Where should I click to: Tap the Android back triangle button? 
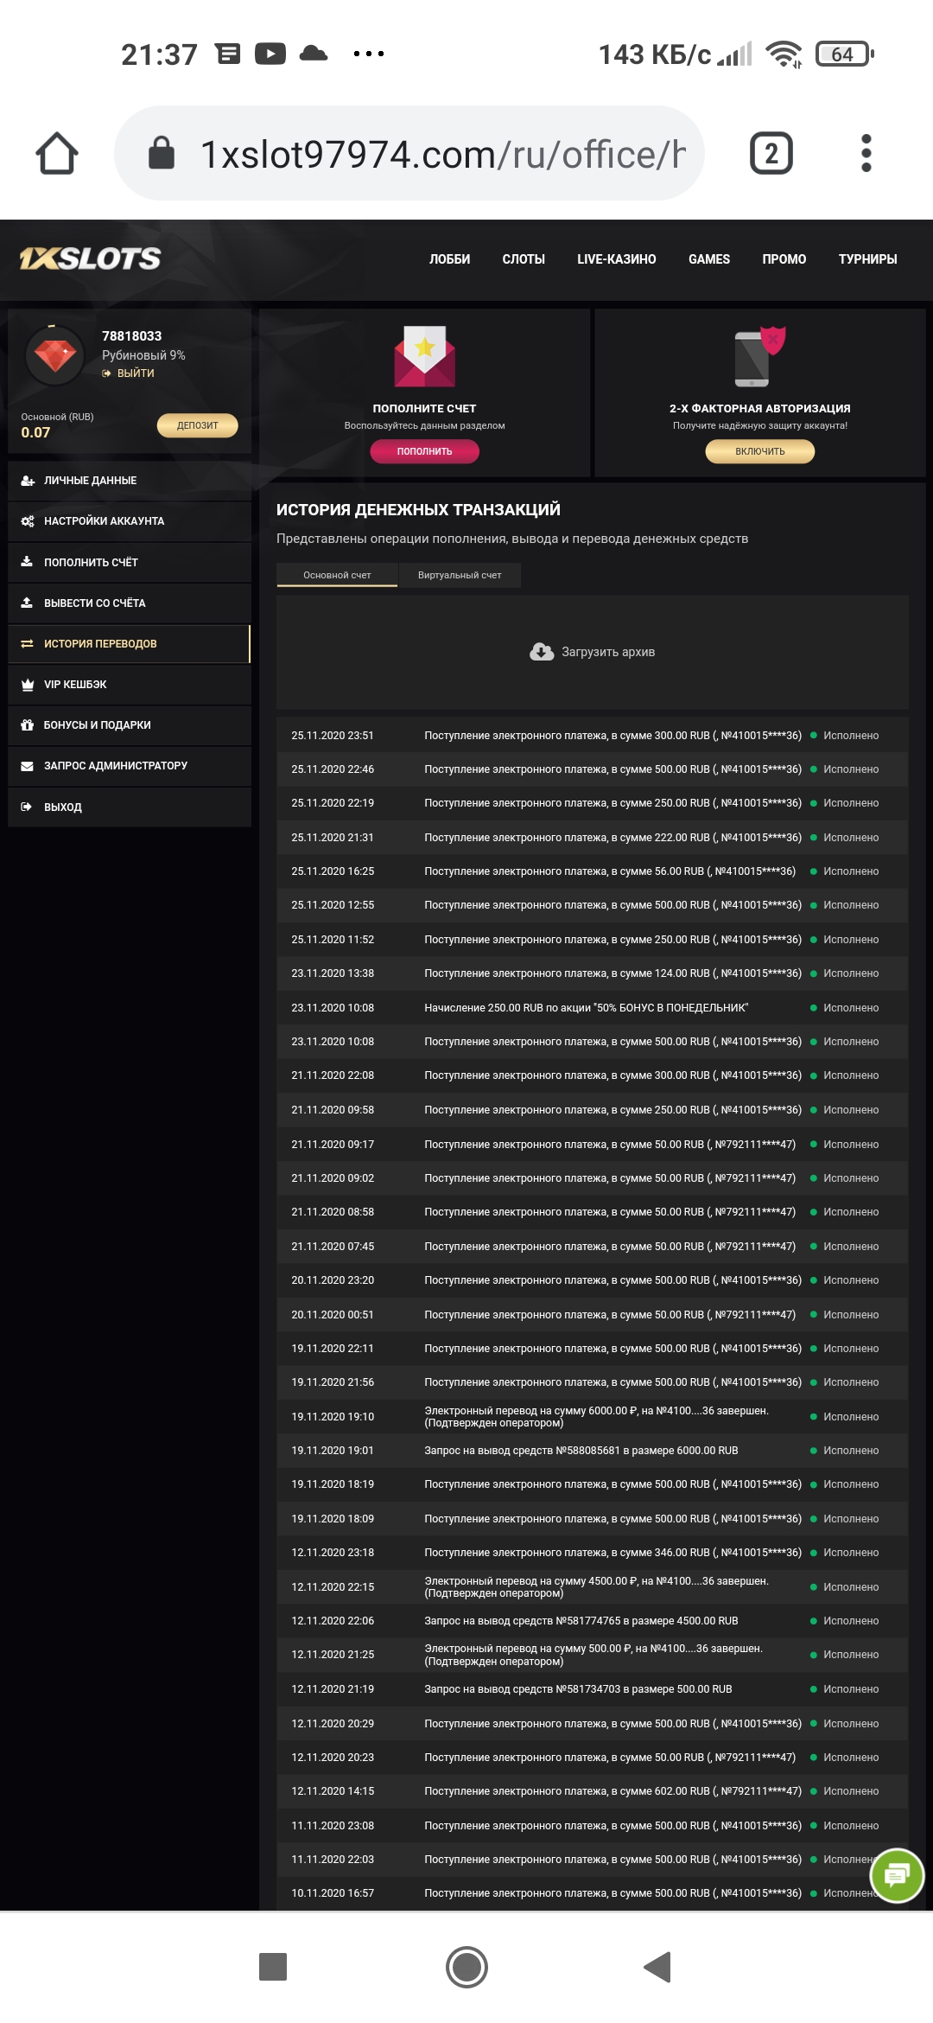click(657, 1967)
